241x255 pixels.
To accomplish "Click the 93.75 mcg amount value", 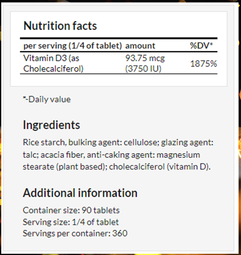I will point(145,58).
